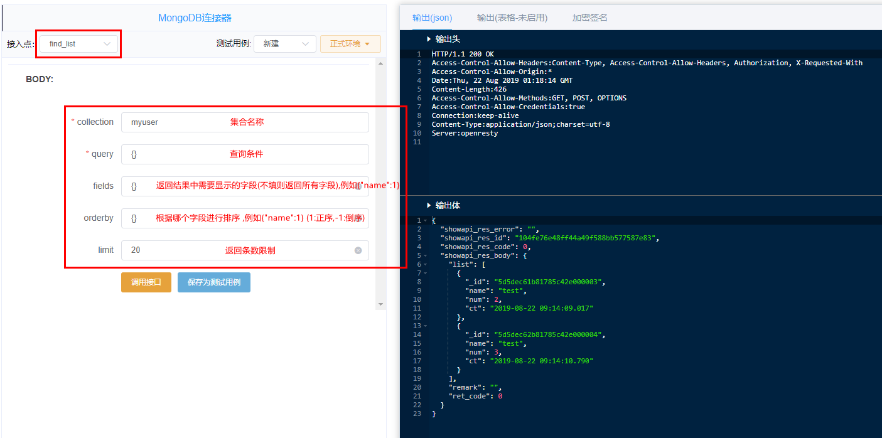Screen dimensions: 882x438
Task: Click the ct 2019-08-22 09:14:10.790 line
Action: click(x=529, y=361)
